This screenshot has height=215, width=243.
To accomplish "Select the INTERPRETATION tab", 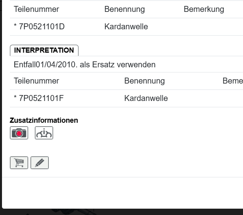I will pos(44,50).
